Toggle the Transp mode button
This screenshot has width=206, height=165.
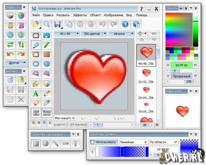point(47,113)
